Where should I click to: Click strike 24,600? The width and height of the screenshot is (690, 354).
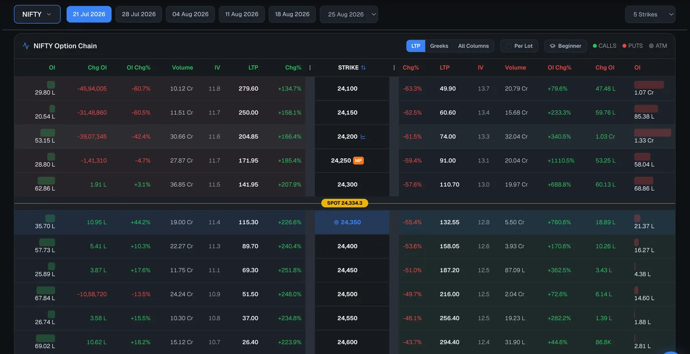click(347, 342)
